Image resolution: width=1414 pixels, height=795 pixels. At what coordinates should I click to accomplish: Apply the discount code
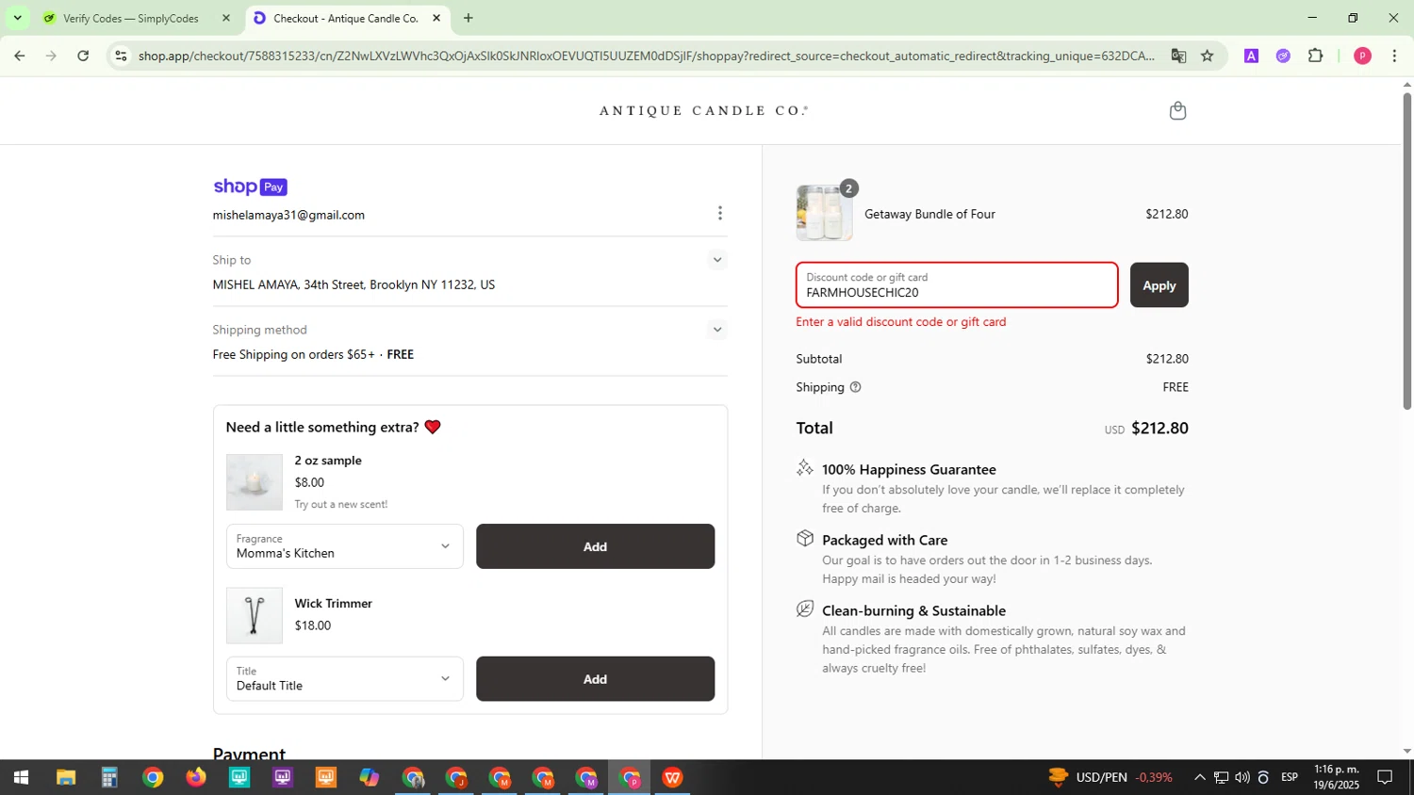point(1159,285)
